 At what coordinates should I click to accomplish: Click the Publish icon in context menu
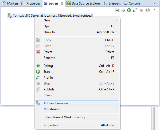tap(38, 89)
